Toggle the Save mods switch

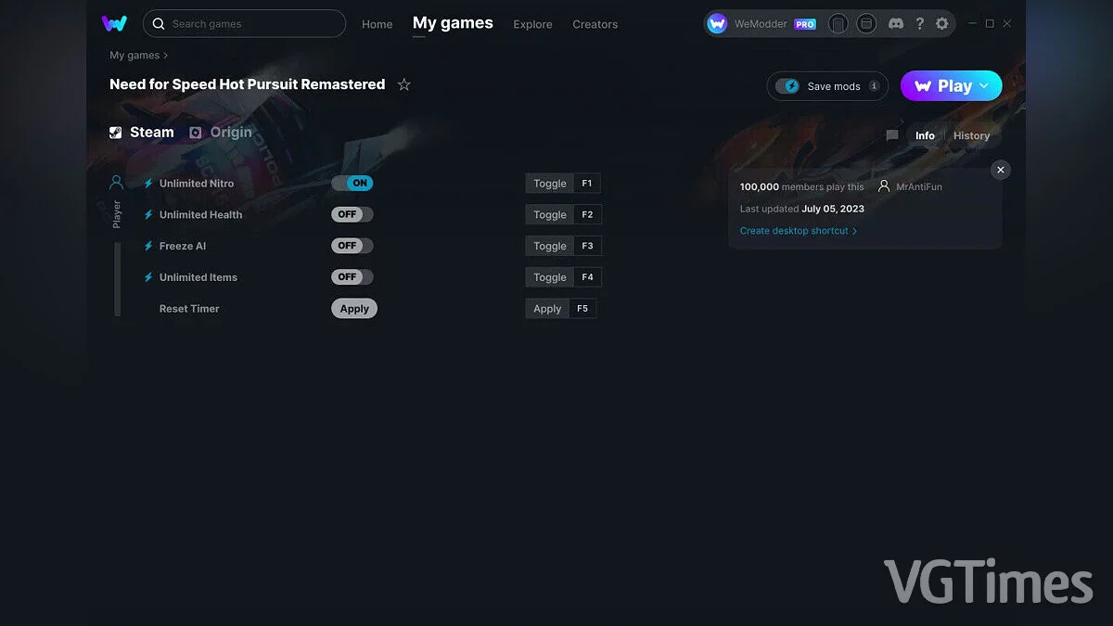click(x=787, y=86)
